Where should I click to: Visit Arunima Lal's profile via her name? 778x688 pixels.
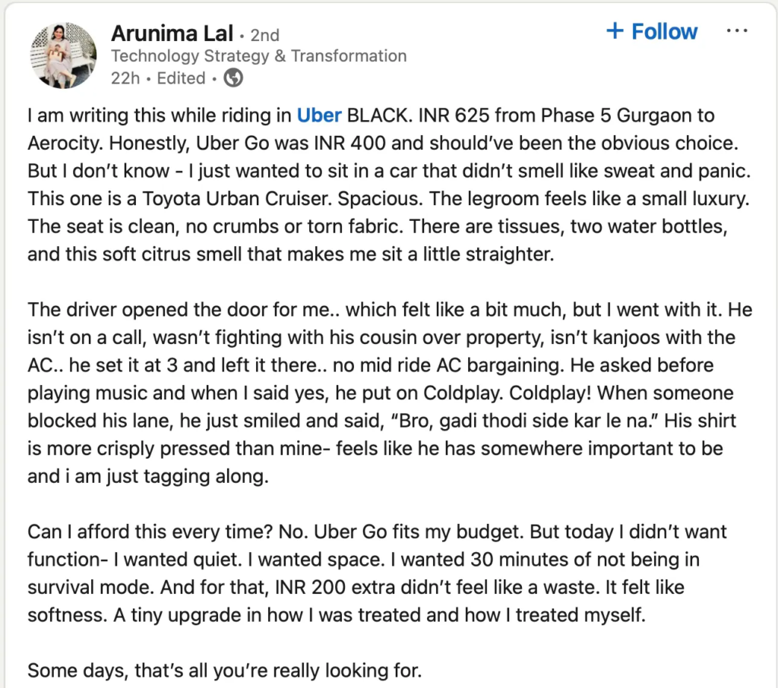point(172,33)
